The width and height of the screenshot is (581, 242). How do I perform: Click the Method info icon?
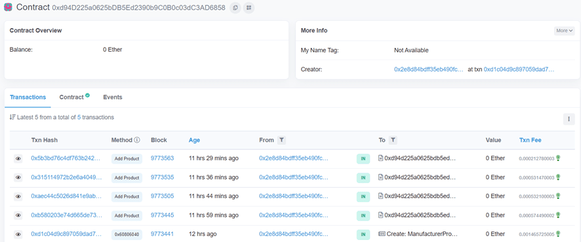(x=137, y=140)
